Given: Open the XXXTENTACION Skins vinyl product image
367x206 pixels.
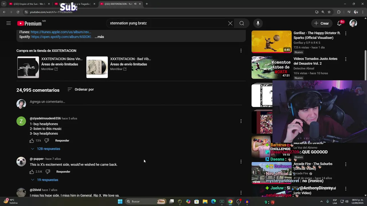Looking at the screenshot, I should pyautogui.click(x=28, y=67).
